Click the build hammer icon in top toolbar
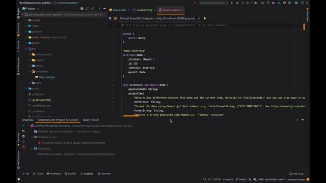 [195, 3]
